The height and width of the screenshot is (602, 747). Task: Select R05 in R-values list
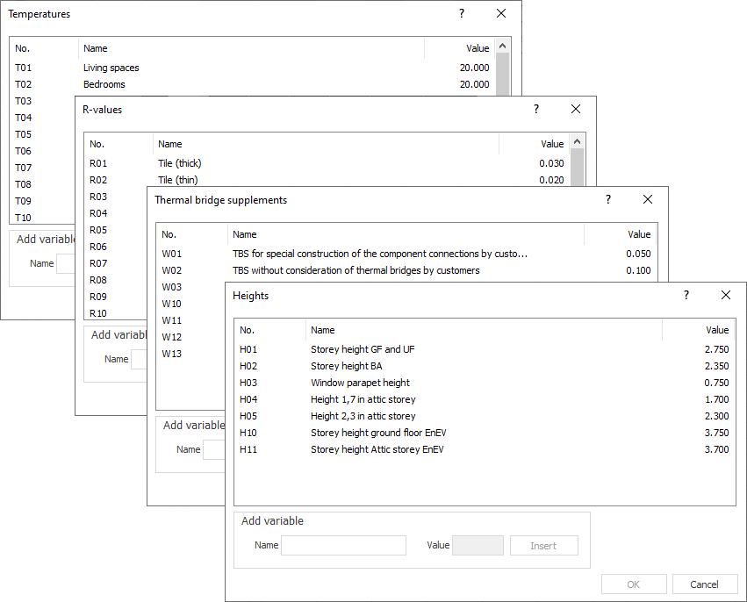tap(98, 230)
